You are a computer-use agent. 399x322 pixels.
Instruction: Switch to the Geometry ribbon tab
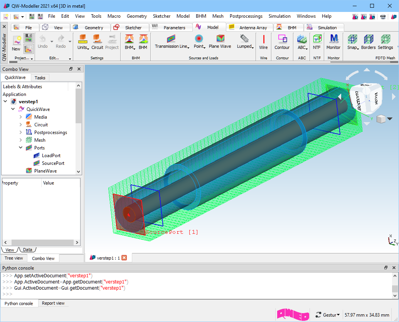click(x=91, y=27)
